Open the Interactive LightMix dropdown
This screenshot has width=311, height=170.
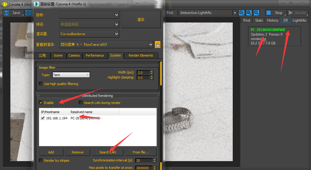click(x=235, y=13)
